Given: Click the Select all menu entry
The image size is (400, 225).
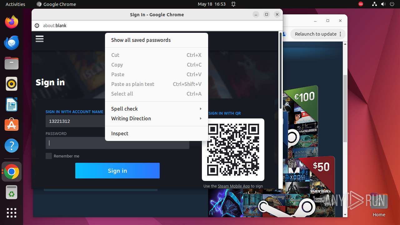Looking at the screenshot, I should (x=157, y=94).
